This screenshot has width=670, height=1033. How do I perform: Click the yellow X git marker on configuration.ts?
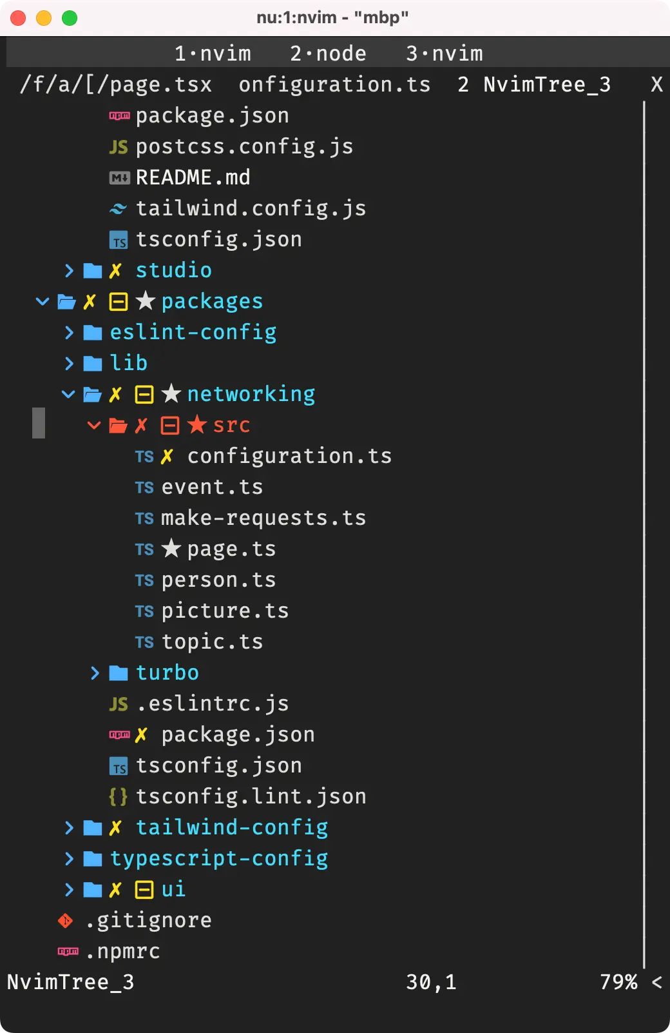pyautogui.click(x=167, y=457)
